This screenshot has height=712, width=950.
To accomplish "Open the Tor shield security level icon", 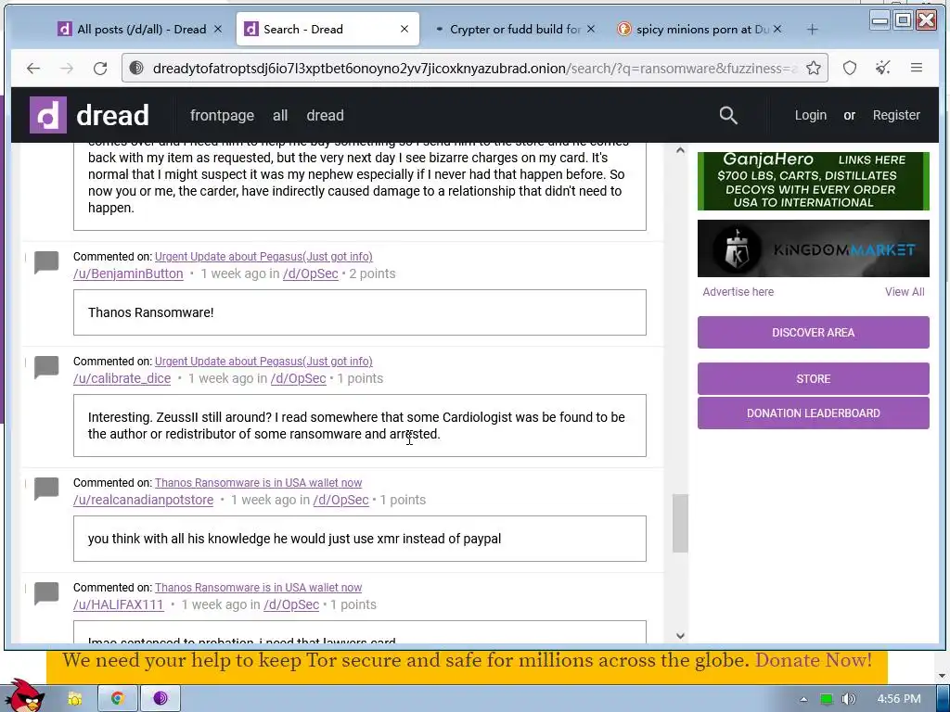I will 850,69.
